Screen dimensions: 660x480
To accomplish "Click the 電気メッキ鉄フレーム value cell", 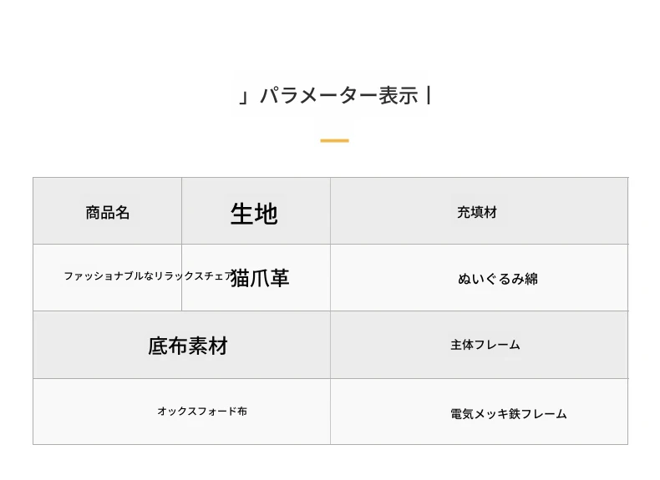I will (509, 413).
